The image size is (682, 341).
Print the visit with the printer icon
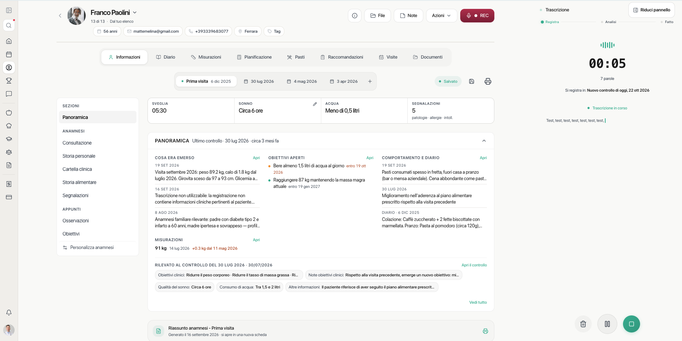tap(488, 81)
